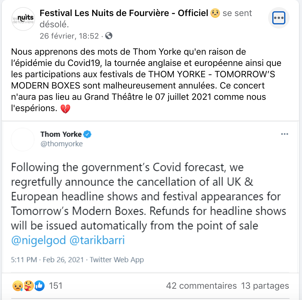Screen dimensions: 302x300
Task: Click the Les Nuits de Fourvière logo
Action: (x=23, y=19)
